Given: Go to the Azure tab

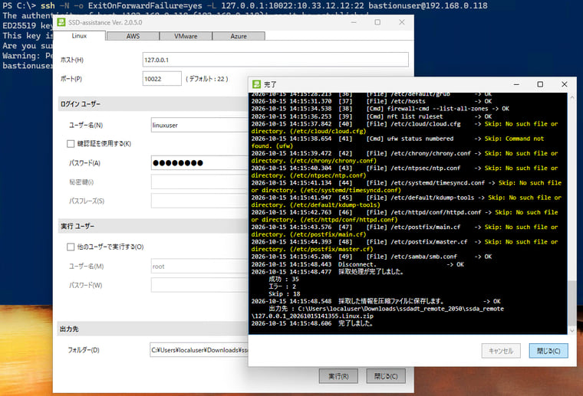Looking at the screenshot, I should coord(239,36).
